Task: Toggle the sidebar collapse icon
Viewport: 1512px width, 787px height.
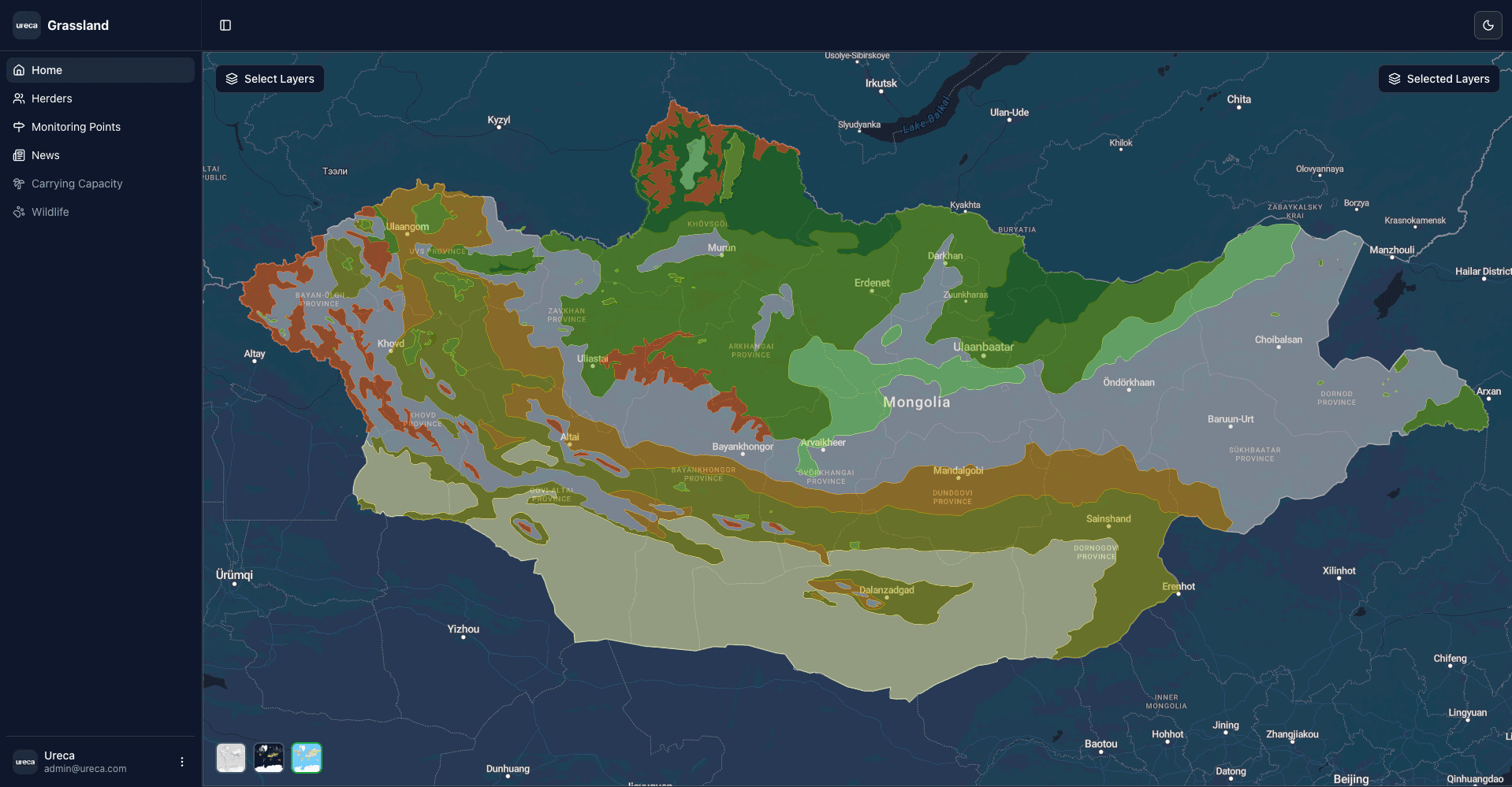Action: (225, 25)
